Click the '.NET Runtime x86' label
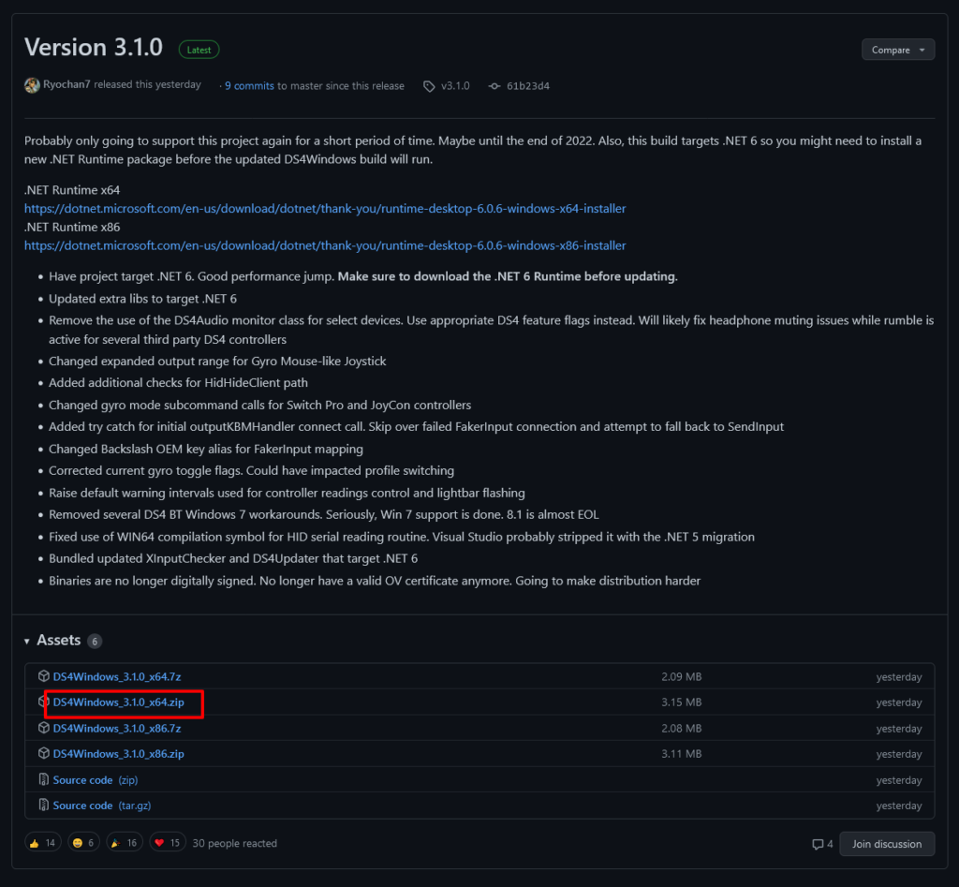The width and height of the screenshot is (959, 887). [72, 227]
